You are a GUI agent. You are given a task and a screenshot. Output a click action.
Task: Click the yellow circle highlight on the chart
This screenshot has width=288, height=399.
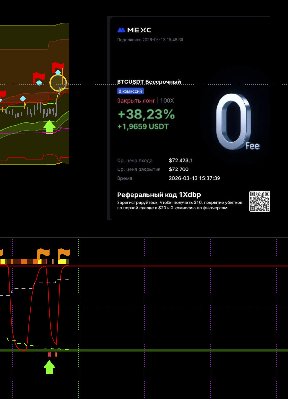point(58,82)
